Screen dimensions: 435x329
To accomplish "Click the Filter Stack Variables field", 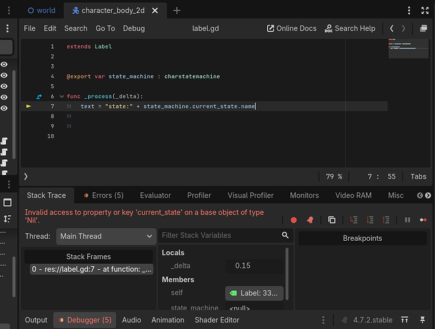I will pyautogui.click(x=226, y=236).
